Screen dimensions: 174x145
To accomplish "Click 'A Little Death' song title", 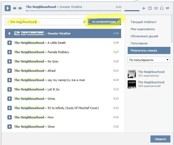I will [x=57, y=43].
